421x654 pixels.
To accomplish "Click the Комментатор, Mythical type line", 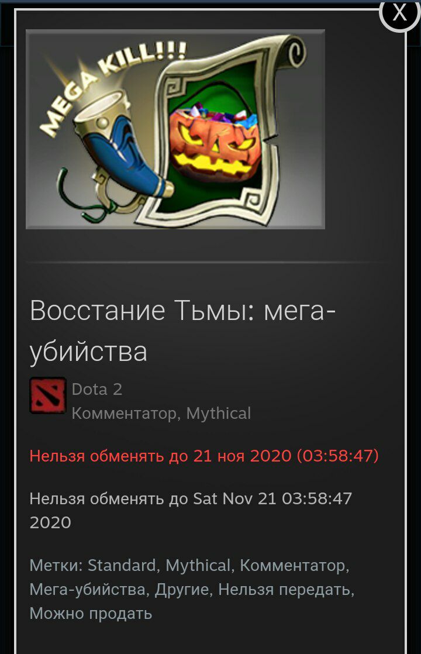I will pos(161,414).
